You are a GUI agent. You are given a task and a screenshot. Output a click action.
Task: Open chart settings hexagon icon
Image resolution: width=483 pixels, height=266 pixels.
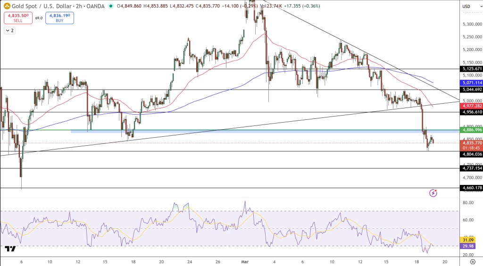coord(473,262)
